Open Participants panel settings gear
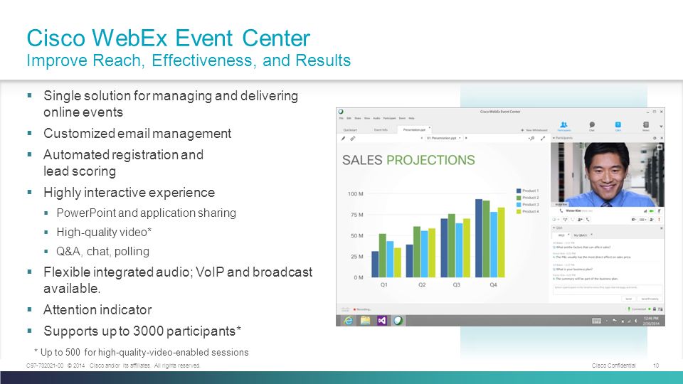 [655, 138]
